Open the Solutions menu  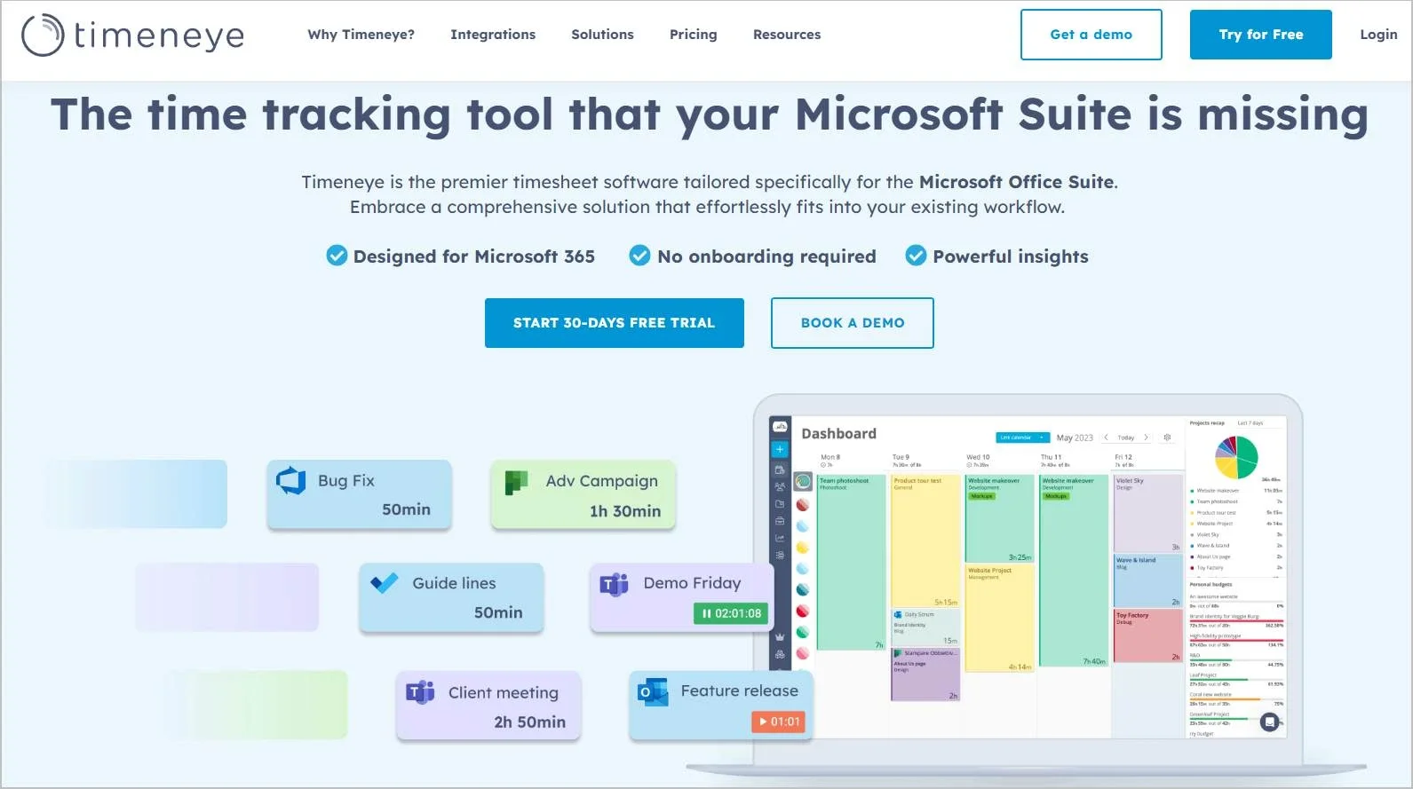pyautogui.click(x=602, y=35)
